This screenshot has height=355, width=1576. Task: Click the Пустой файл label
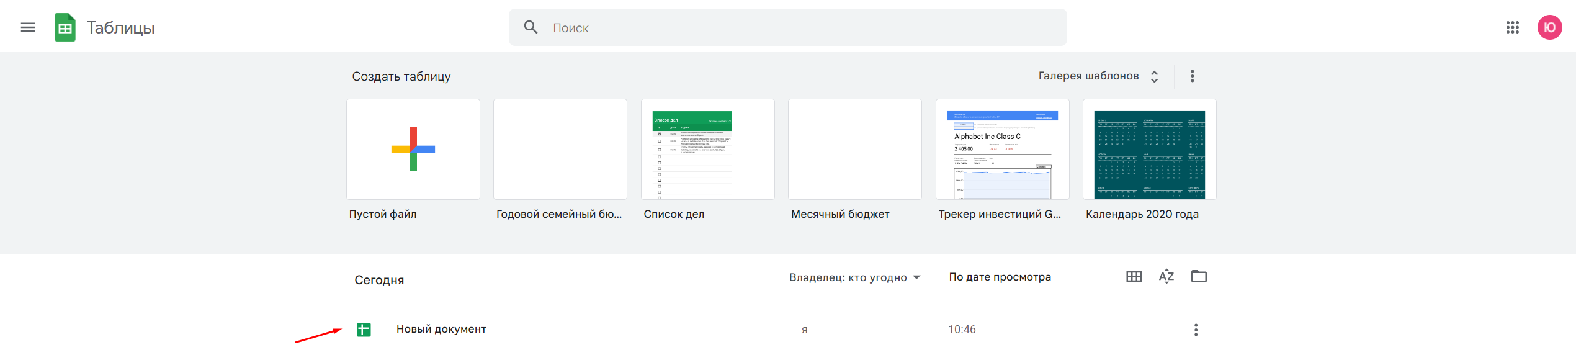[x=383, y=214]
